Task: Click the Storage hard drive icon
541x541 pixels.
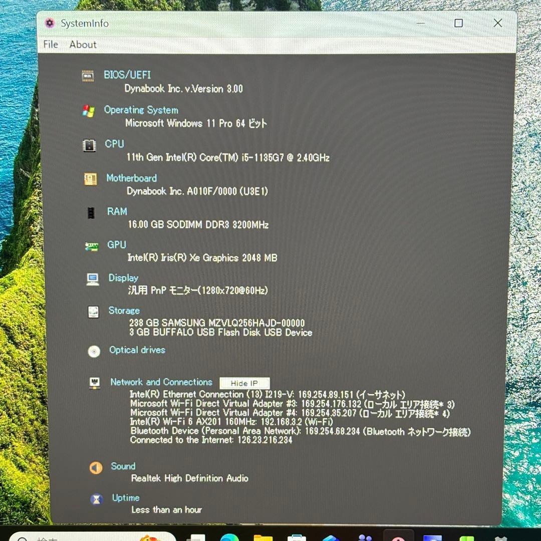Action: (x=93, y=312)
